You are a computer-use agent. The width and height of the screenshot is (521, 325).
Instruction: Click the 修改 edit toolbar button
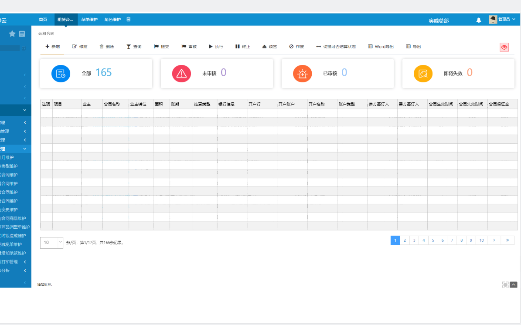80,47
